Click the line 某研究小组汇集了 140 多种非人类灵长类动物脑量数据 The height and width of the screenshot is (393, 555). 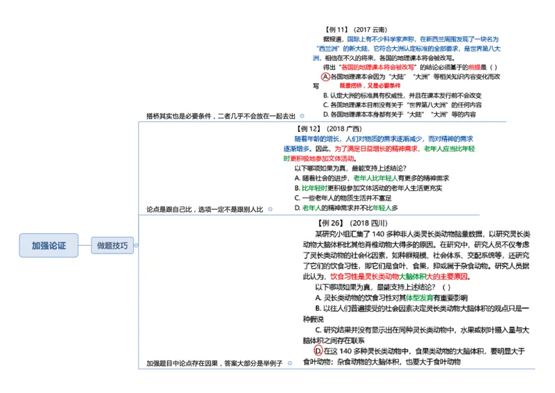point(422,234)
